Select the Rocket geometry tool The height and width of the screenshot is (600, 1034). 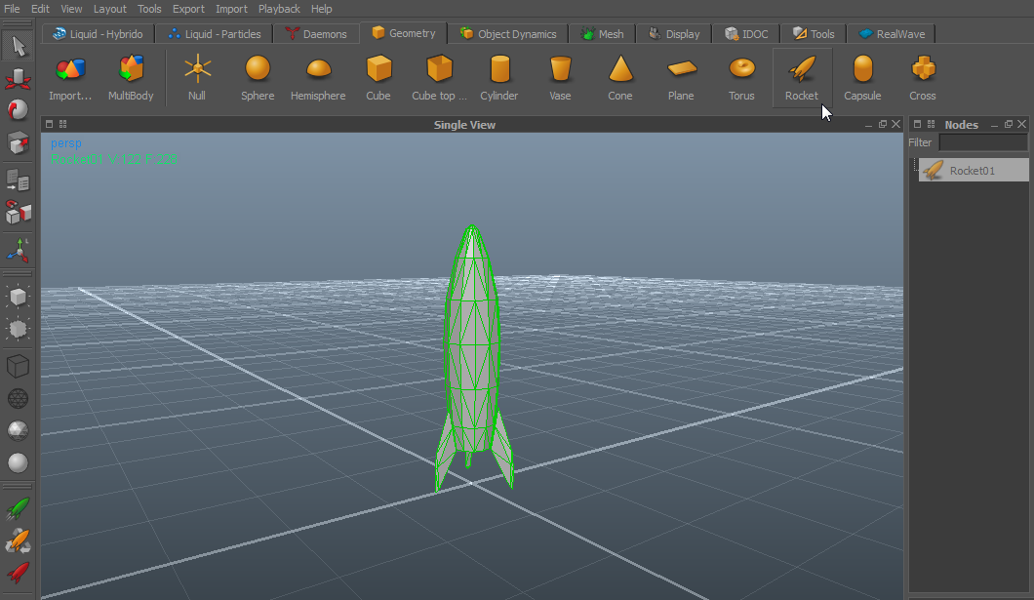[801, 78]
